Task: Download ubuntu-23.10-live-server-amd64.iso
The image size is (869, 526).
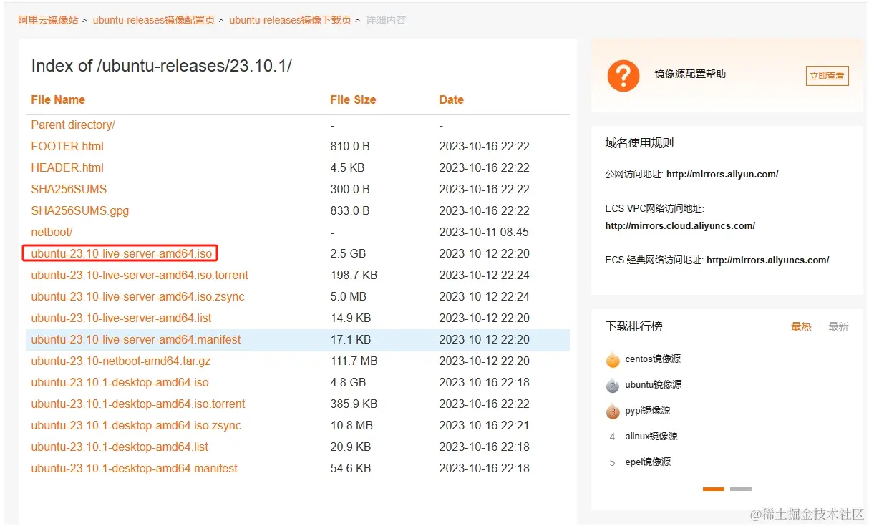Action: [122, 253]
